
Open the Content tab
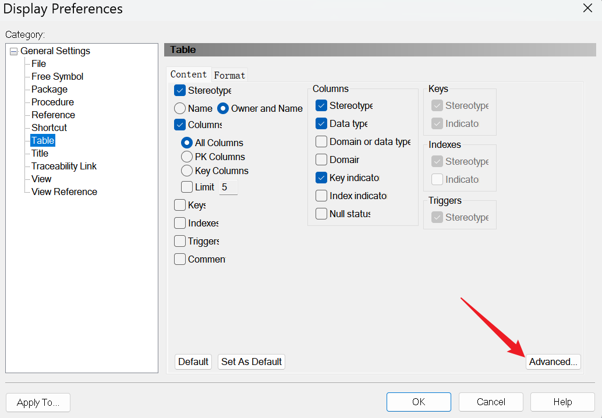click(189, 75)
